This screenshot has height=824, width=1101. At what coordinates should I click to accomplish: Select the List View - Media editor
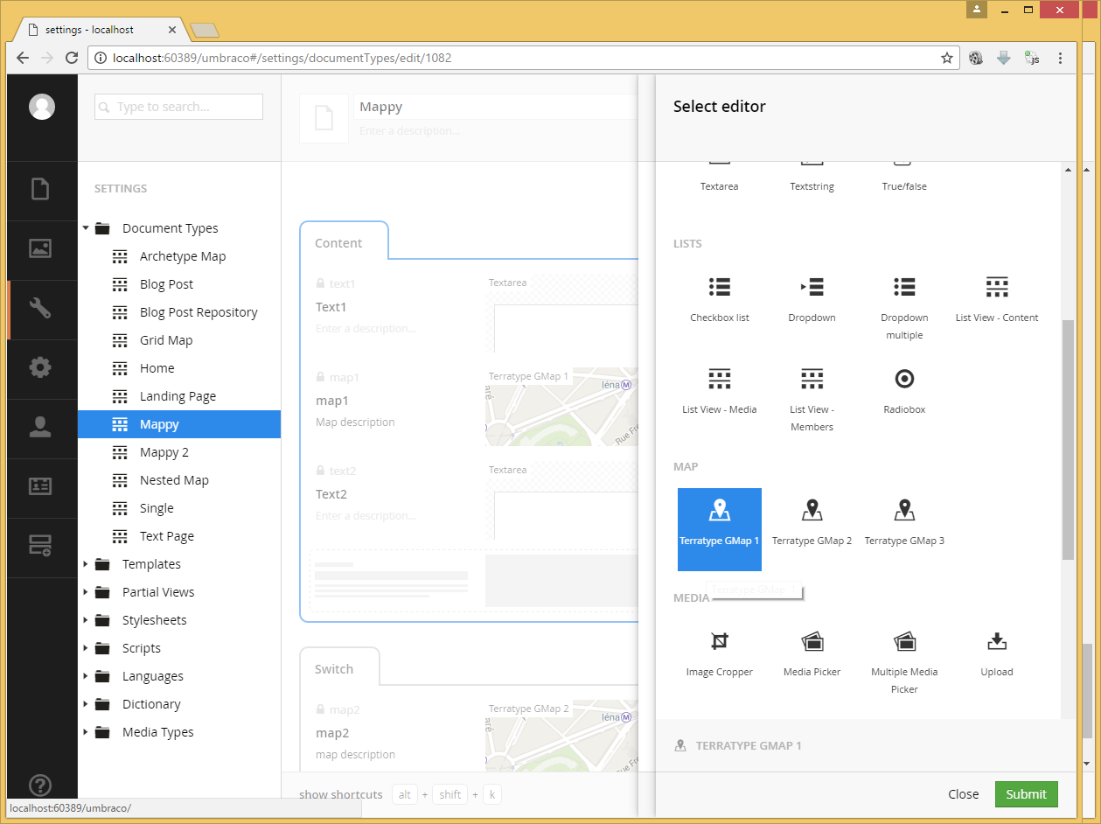coord(720,392)
